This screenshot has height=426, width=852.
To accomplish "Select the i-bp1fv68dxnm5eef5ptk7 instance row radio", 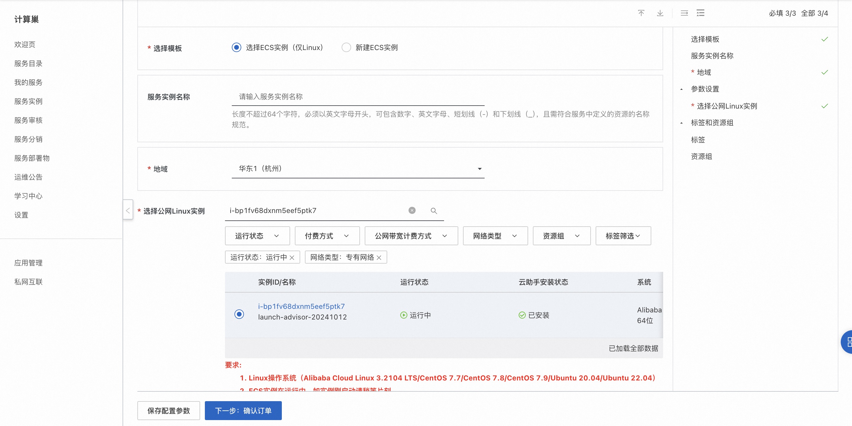I will (239, 314).
